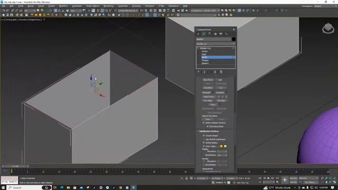Screen dimensions: 338x190
Task: Open Windows Start menu
Action: coord(3,188)
